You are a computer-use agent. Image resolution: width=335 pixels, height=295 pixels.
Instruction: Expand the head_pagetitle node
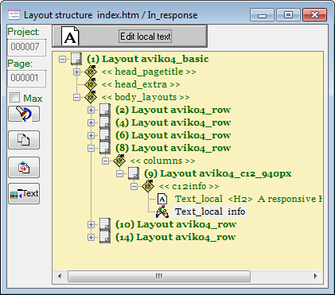click(76, 72)
